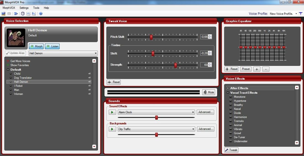The image size is (304, 156).
Task: Click the Strength value stepper arrows
Action: (210, 65)
